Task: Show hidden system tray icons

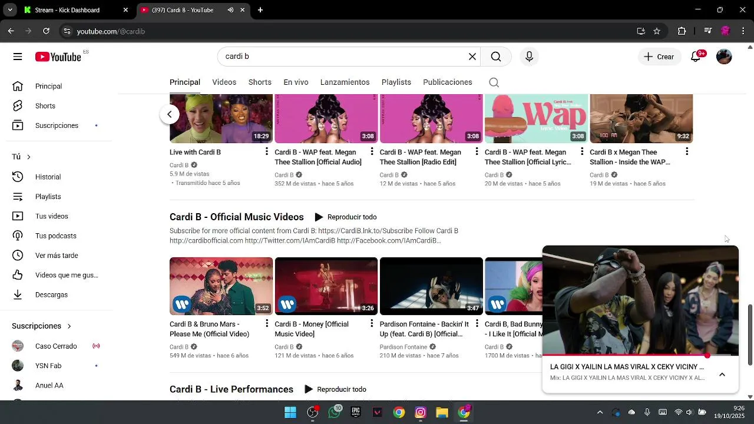Action: (600, 412)
